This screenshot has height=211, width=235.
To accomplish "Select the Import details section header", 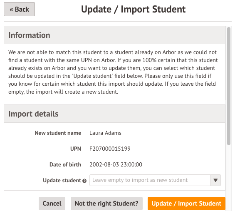I will [x=114, y=114].
